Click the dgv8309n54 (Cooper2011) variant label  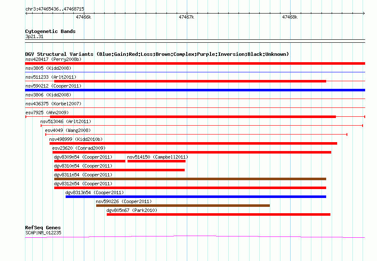click(83, 157)
